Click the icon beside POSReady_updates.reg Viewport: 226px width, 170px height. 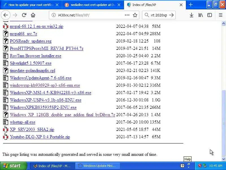pos(6,41)
